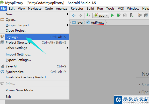Image resolution: width=149 pixels, height=104 pixels.
Task: Choose Close Project menu entry
Action: click(x=34, y=31)
